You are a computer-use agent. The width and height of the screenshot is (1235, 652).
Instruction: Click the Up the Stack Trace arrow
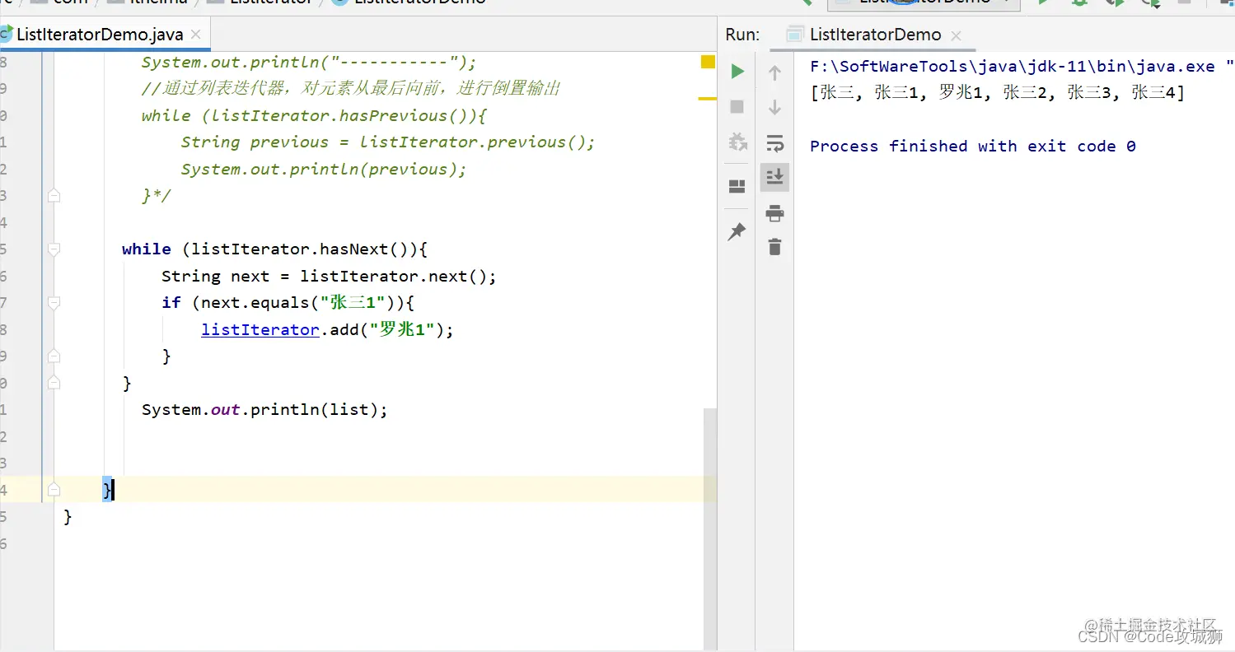pos(774,72)
